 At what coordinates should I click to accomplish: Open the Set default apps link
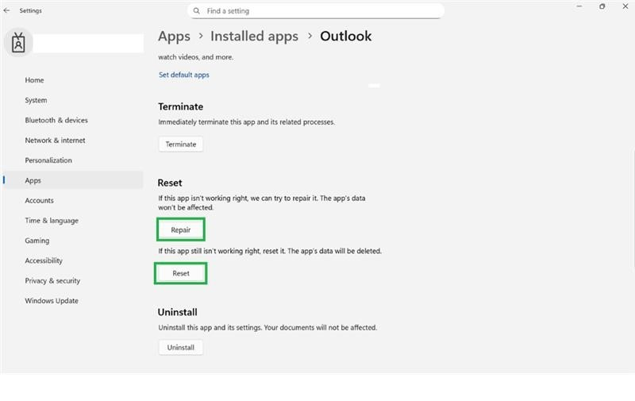(x=184, y=75)
